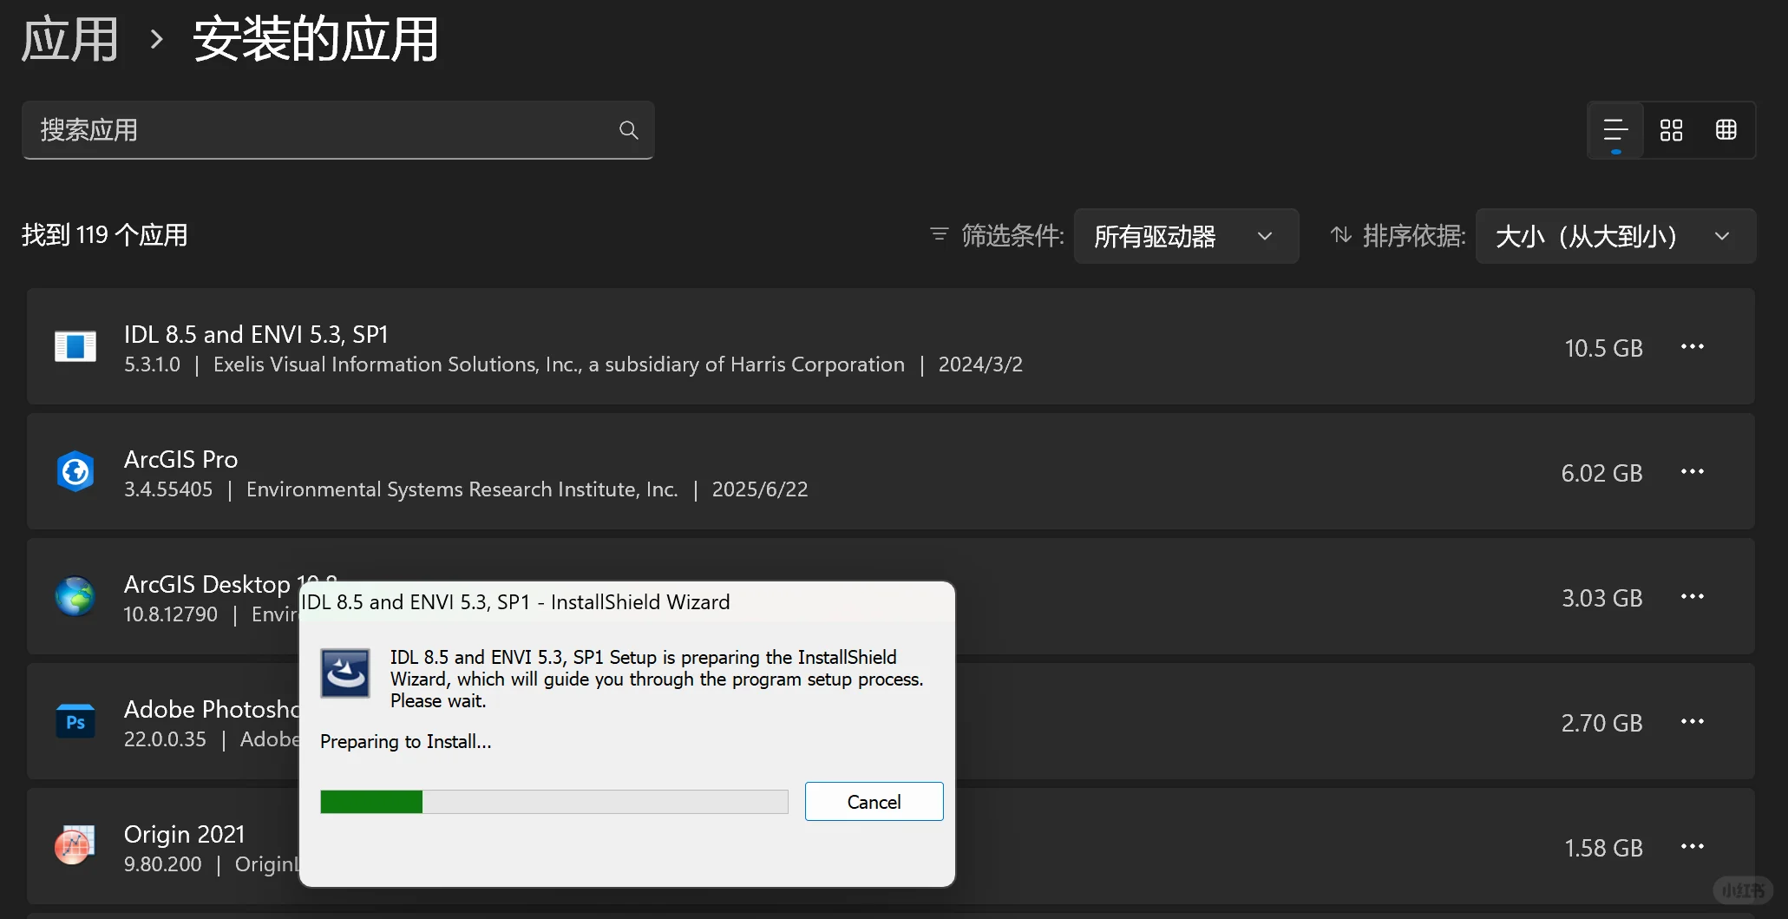Open more options for Origin 2021
This screenshot has width=1788, height=919.
click(x=1693, y=847)
